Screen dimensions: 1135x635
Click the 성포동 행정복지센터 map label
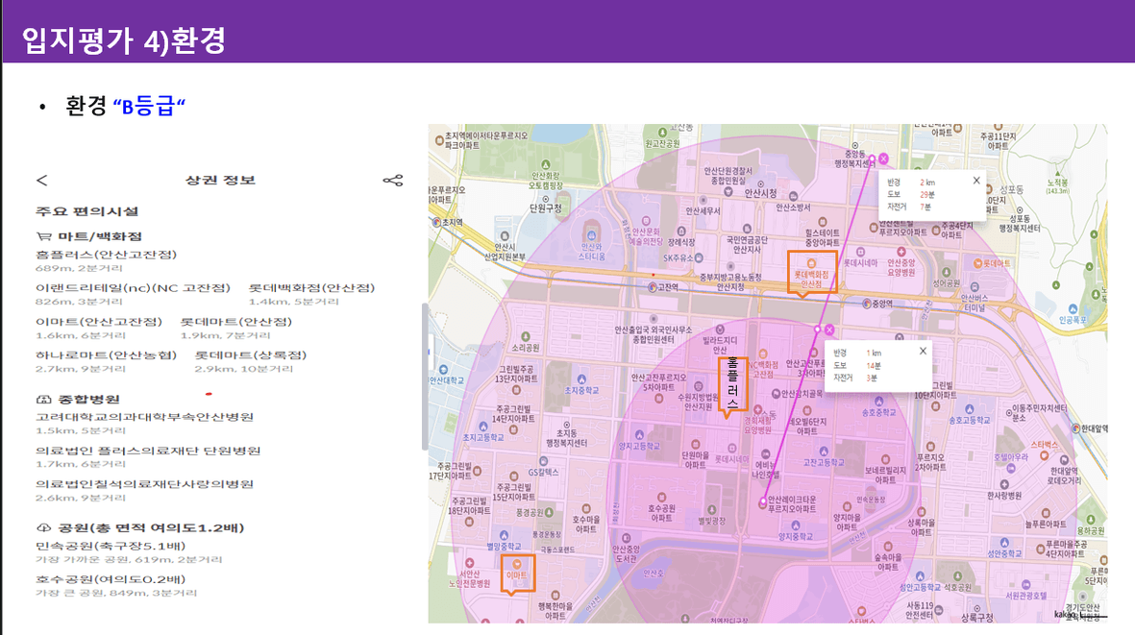pos(1019,224)
